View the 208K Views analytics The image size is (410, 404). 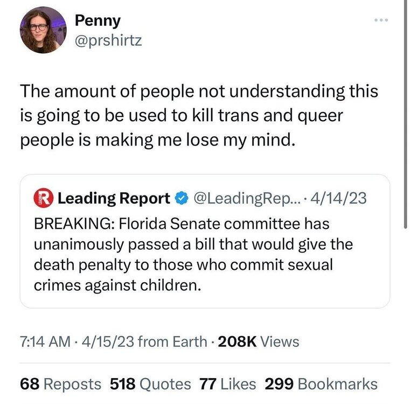pos(260,341)
